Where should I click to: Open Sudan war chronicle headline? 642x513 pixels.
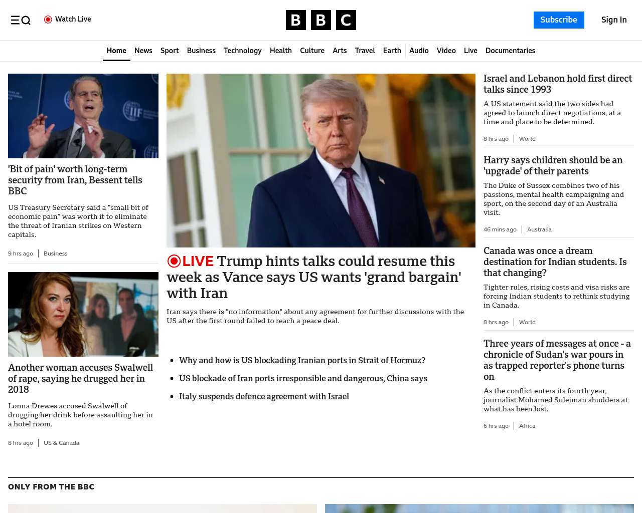557,360
